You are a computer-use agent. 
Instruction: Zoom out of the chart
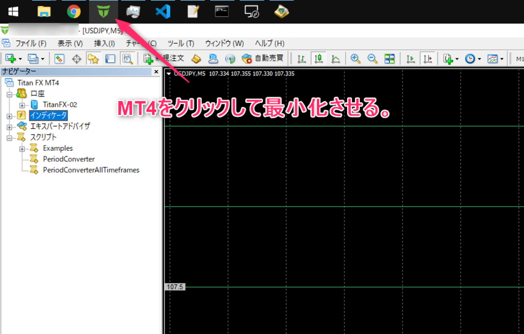coord(373,58)
